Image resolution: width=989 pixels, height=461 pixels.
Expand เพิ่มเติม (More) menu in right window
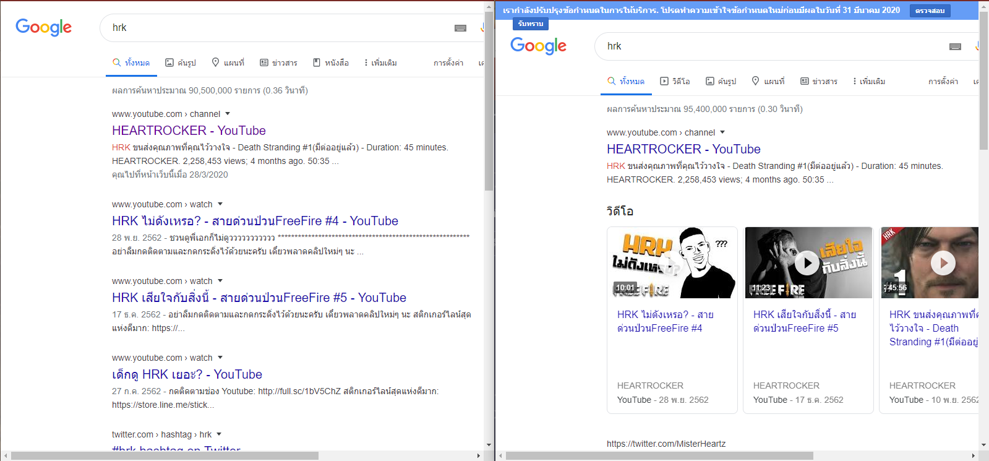point(869,81)
